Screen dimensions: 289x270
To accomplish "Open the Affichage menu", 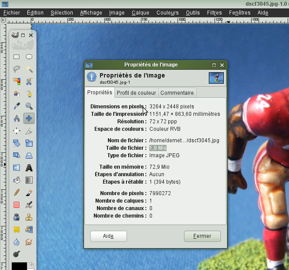I will (91, 13).
